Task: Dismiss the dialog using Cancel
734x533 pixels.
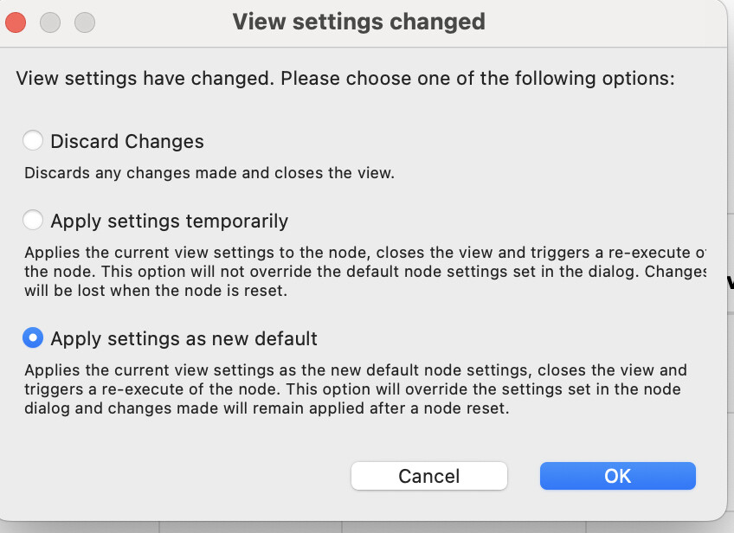Action: 428,476
